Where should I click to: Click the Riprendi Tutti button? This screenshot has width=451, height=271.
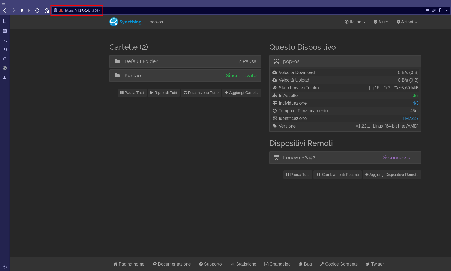coord(164,93)
